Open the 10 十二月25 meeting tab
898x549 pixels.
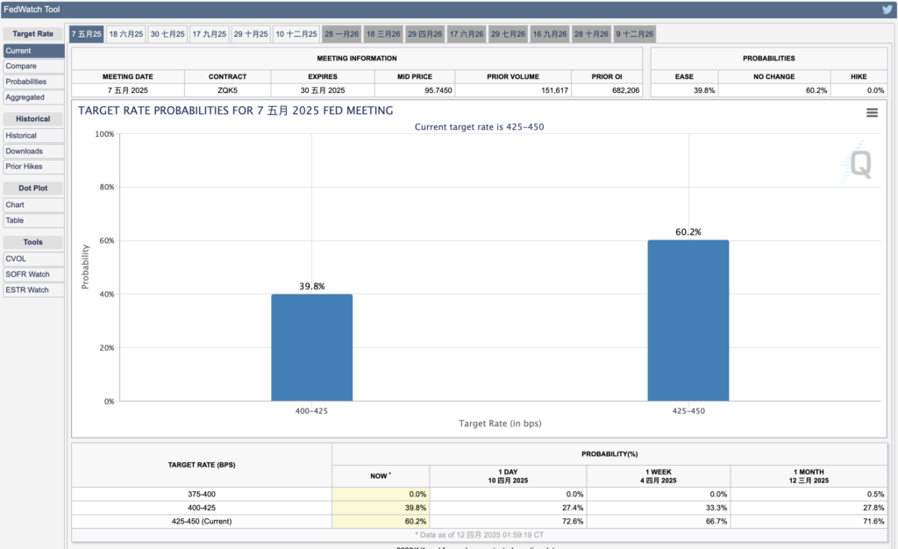click(x=296, y=34)
